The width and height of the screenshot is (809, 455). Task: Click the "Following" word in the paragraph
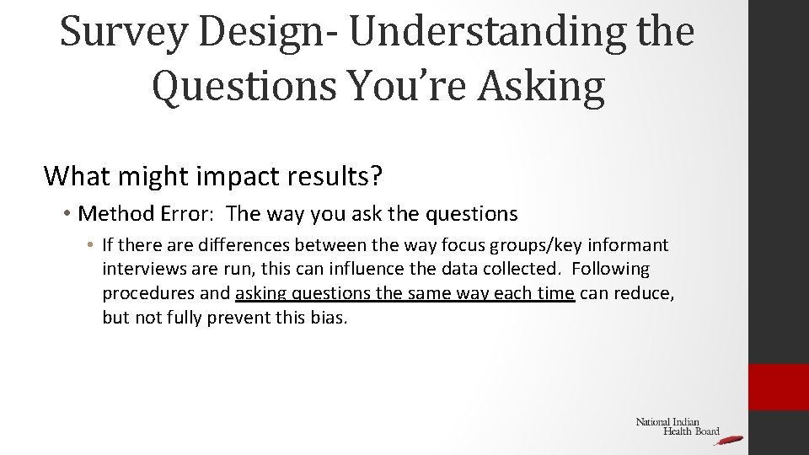click(x=613, y=270)
